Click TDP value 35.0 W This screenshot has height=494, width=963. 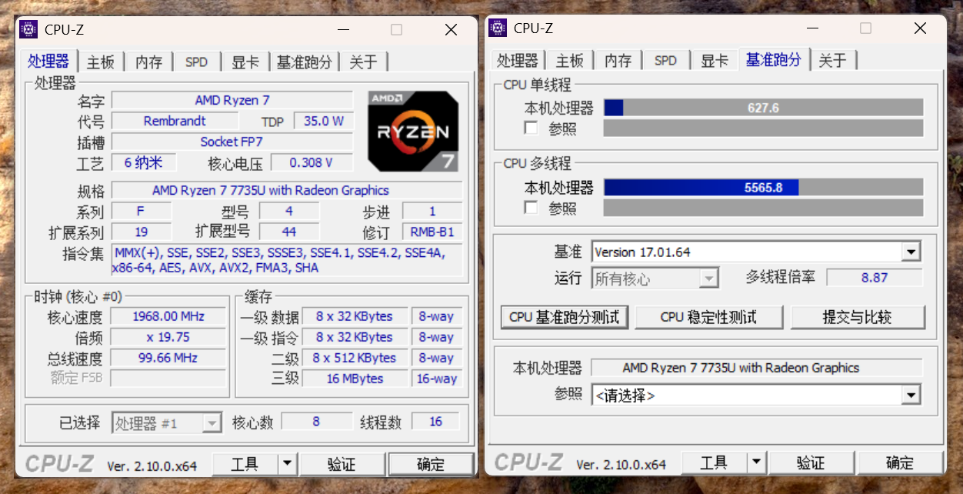(x=323, y=121)
